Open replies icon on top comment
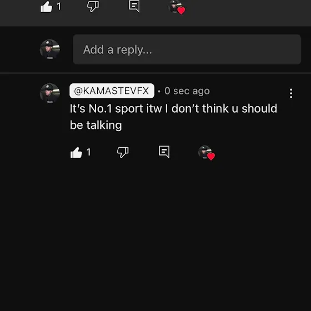311x311 pixels. click(134, 6)
